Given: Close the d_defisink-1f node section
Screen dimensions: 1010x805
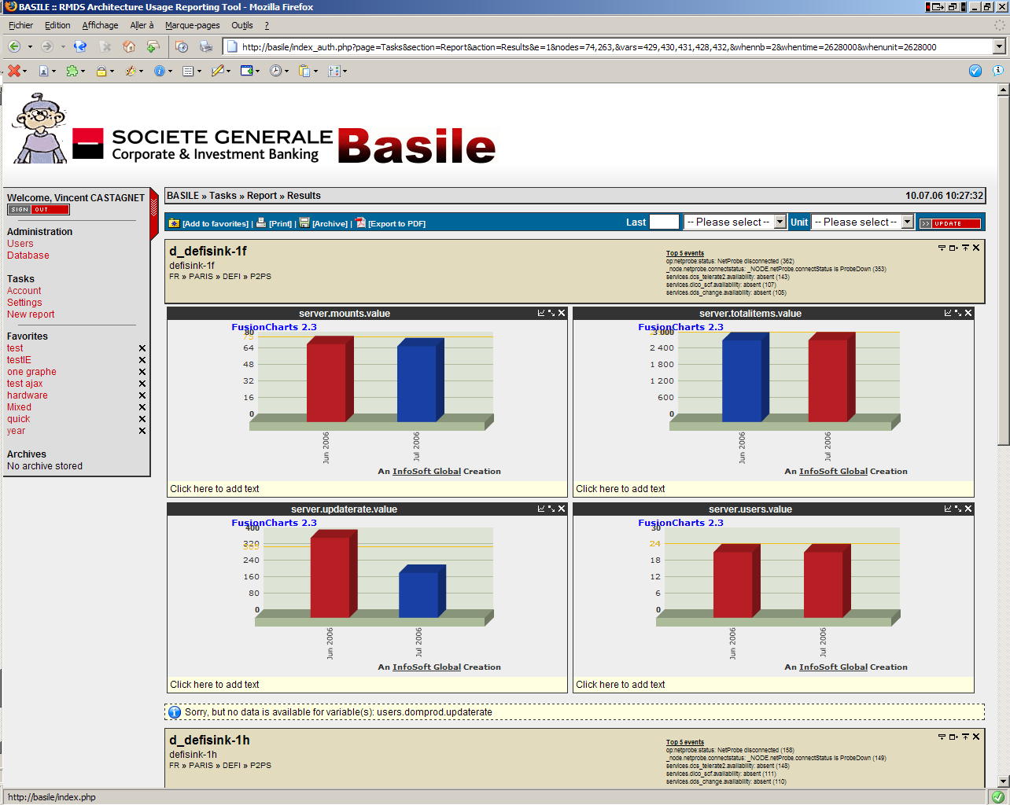Looking at the screenshot, I should tap(976, 248).
